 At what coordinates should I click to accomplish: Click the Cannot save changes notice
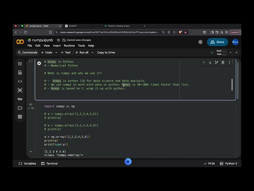click(x=77, y=40)
